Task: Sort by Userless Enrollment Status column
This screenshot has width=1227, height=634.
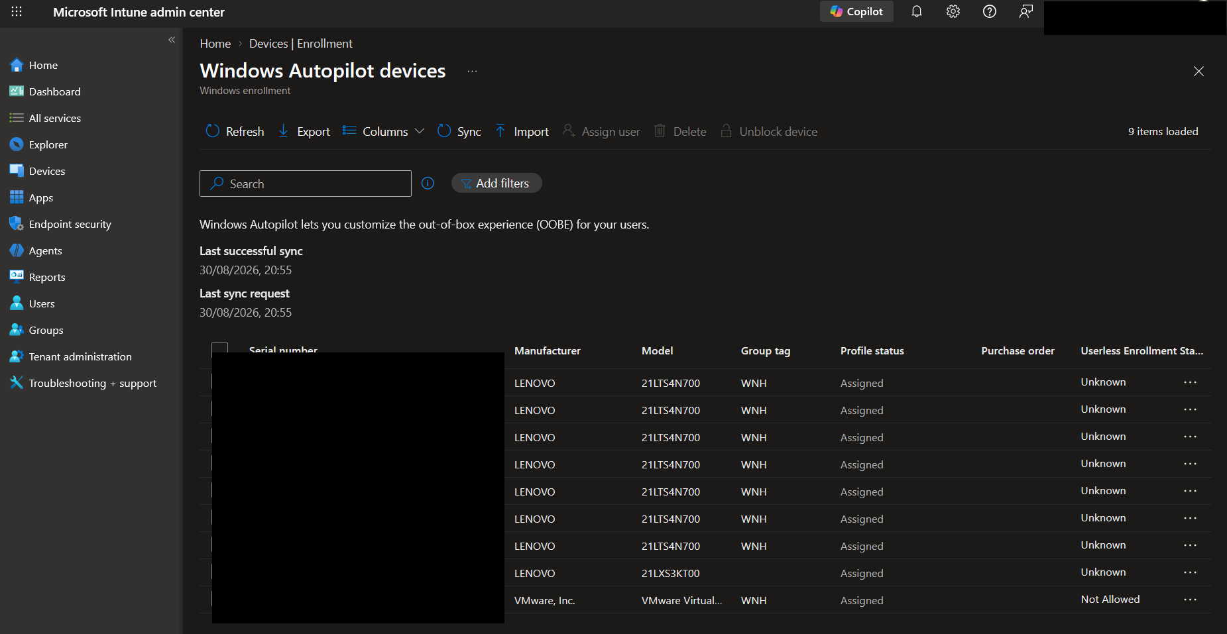Action: pyautogui.click(x=1142, y=351)
